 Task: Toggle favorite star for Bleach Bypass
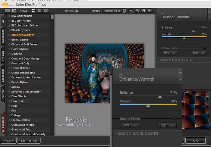tap(9, 30)
